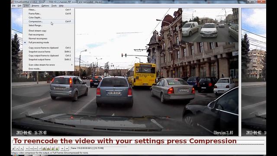Click the Mark out selection icon
The image size is (277, 156).
67,149
